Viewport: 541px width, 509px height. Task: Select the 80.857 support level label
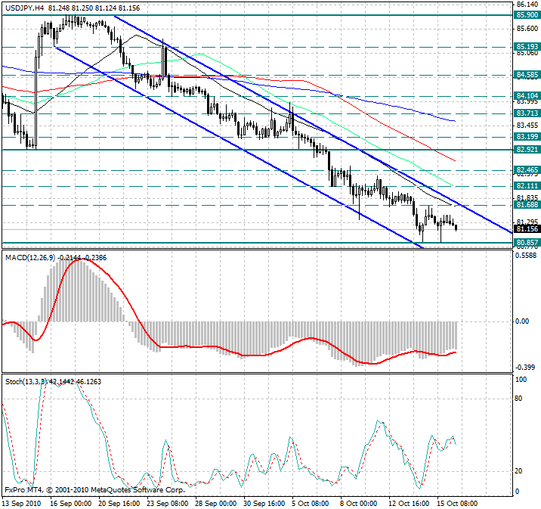pos(527,243)
